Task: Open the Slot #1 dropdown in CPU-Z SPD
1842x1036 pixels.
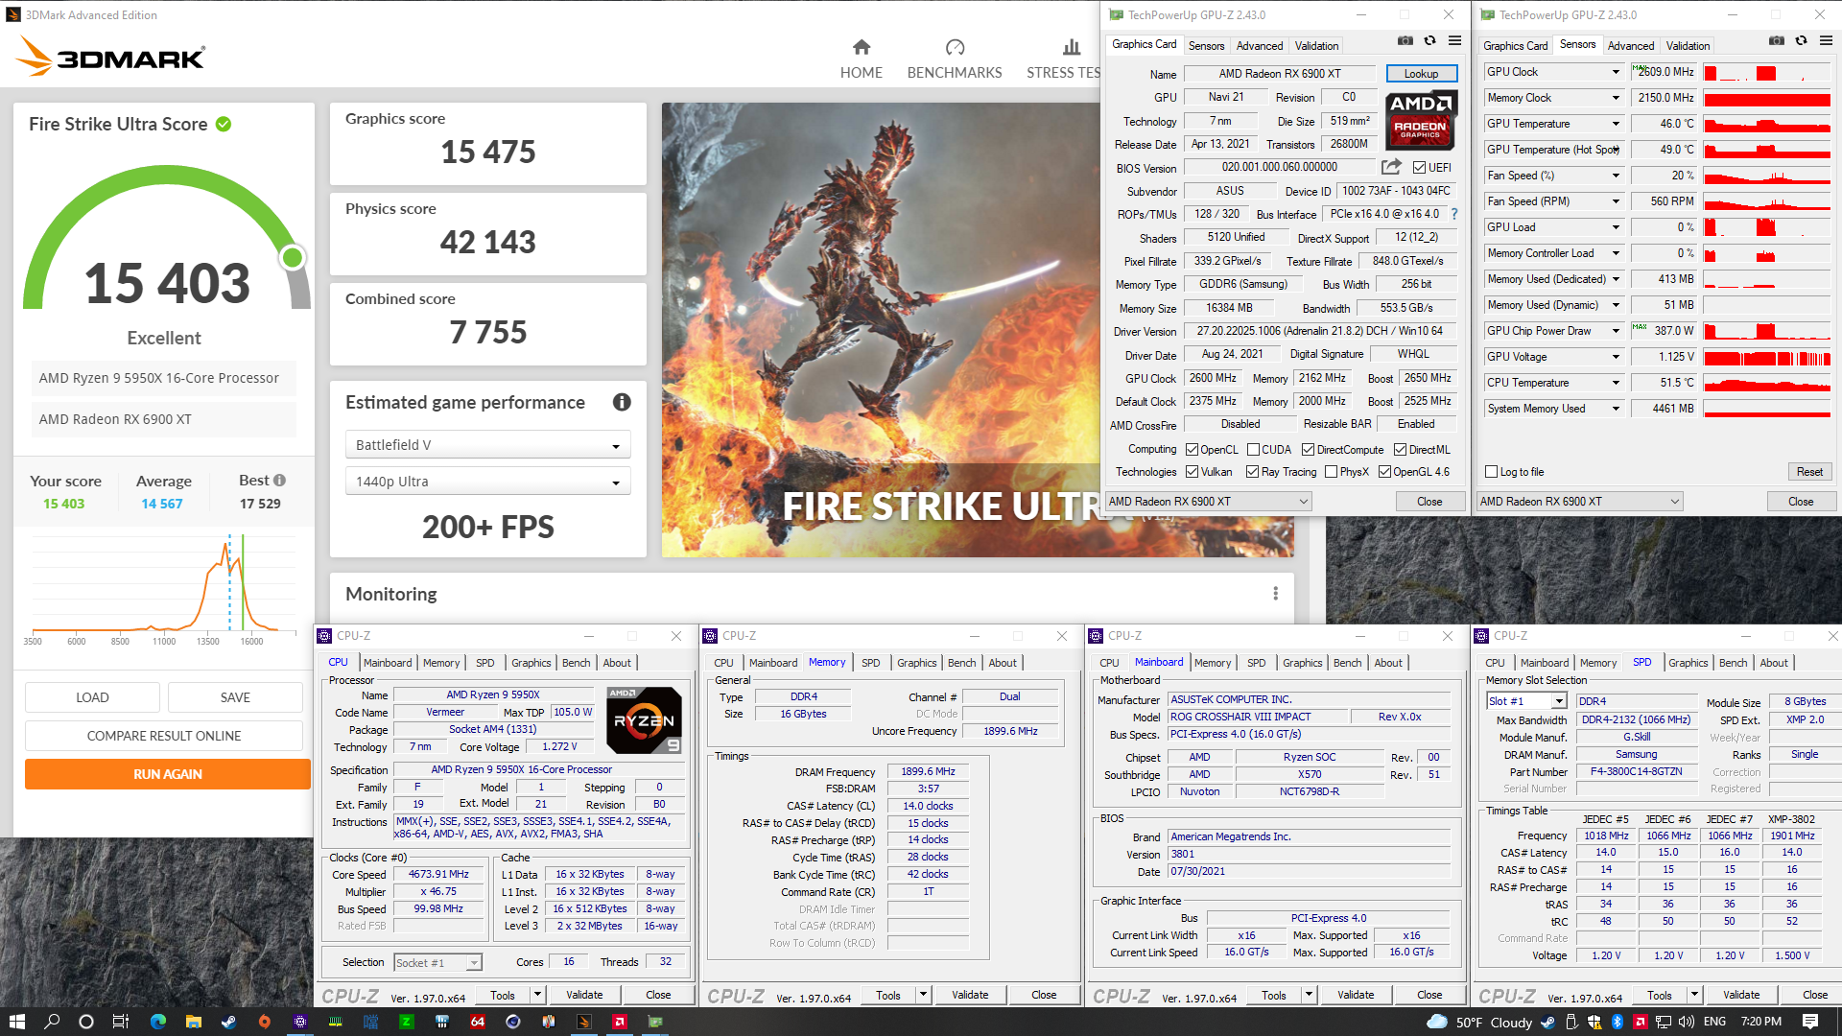Action: [1526, 701]
